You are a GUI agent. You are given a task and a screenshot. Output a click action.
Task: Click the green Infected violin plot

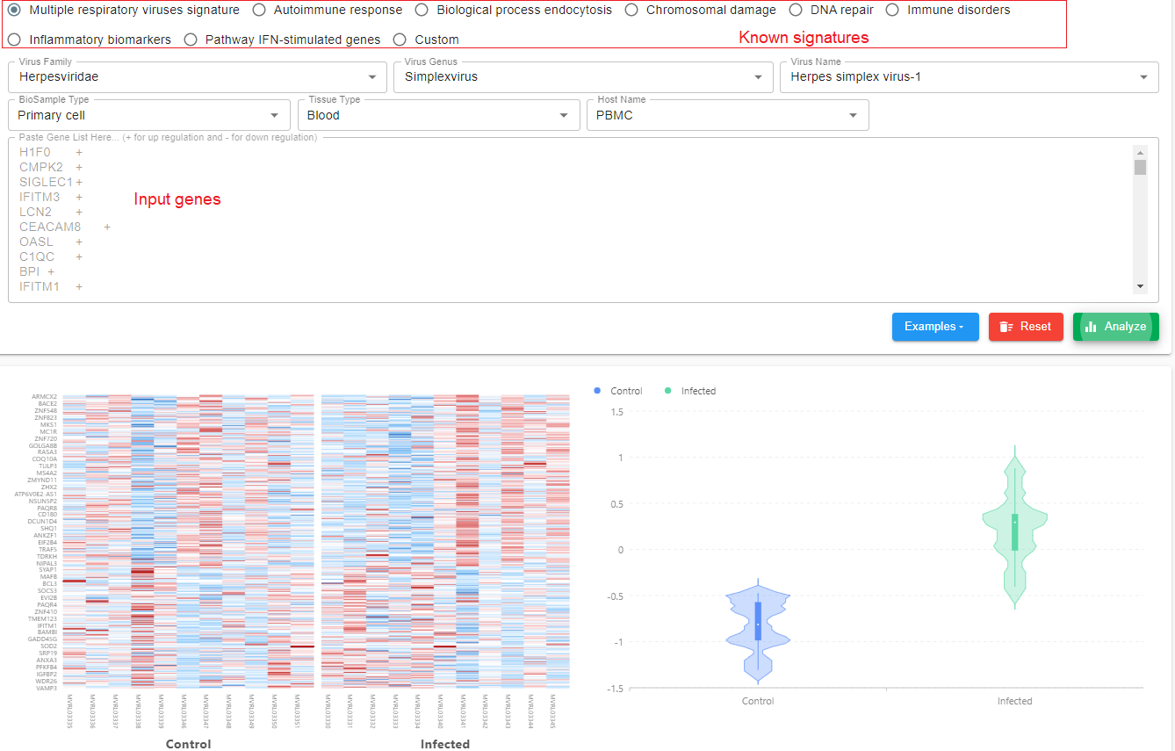click(x=1015, y=527)
